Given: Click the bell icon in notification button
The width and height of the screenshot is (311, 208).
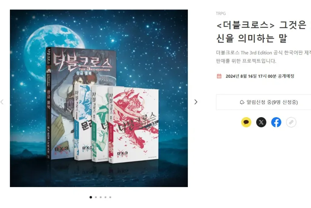Looking at the screenshot, I should (x=242, y=102).
